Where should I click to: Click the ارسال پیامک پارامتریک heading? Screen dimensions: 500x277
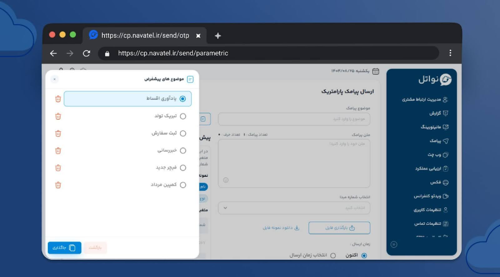pos(347,91)
